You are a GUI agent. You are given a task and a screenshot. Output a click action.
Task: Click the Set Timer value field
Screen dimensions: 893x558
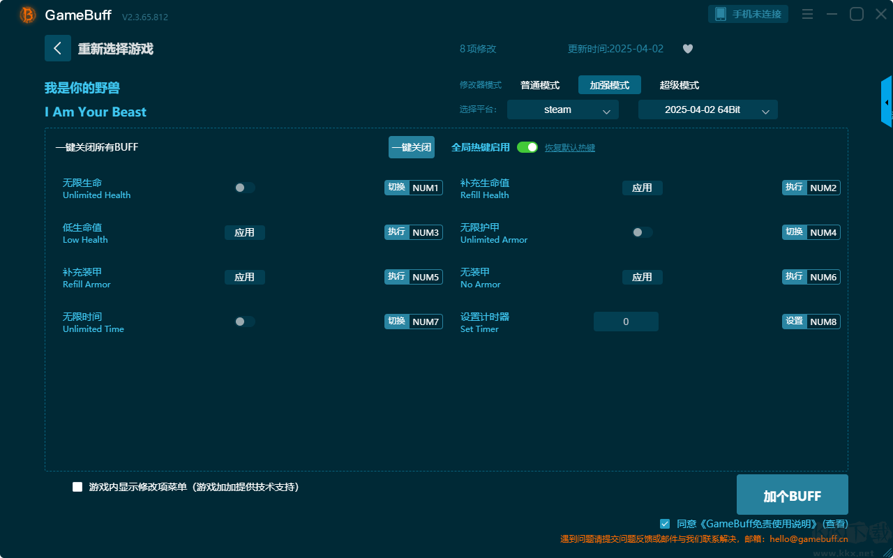click(626, 322)
